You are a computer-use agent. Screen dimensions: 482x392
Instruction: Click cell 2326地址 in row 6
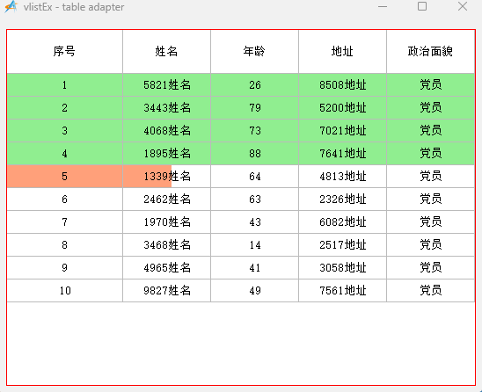click(x=342, y=199)
